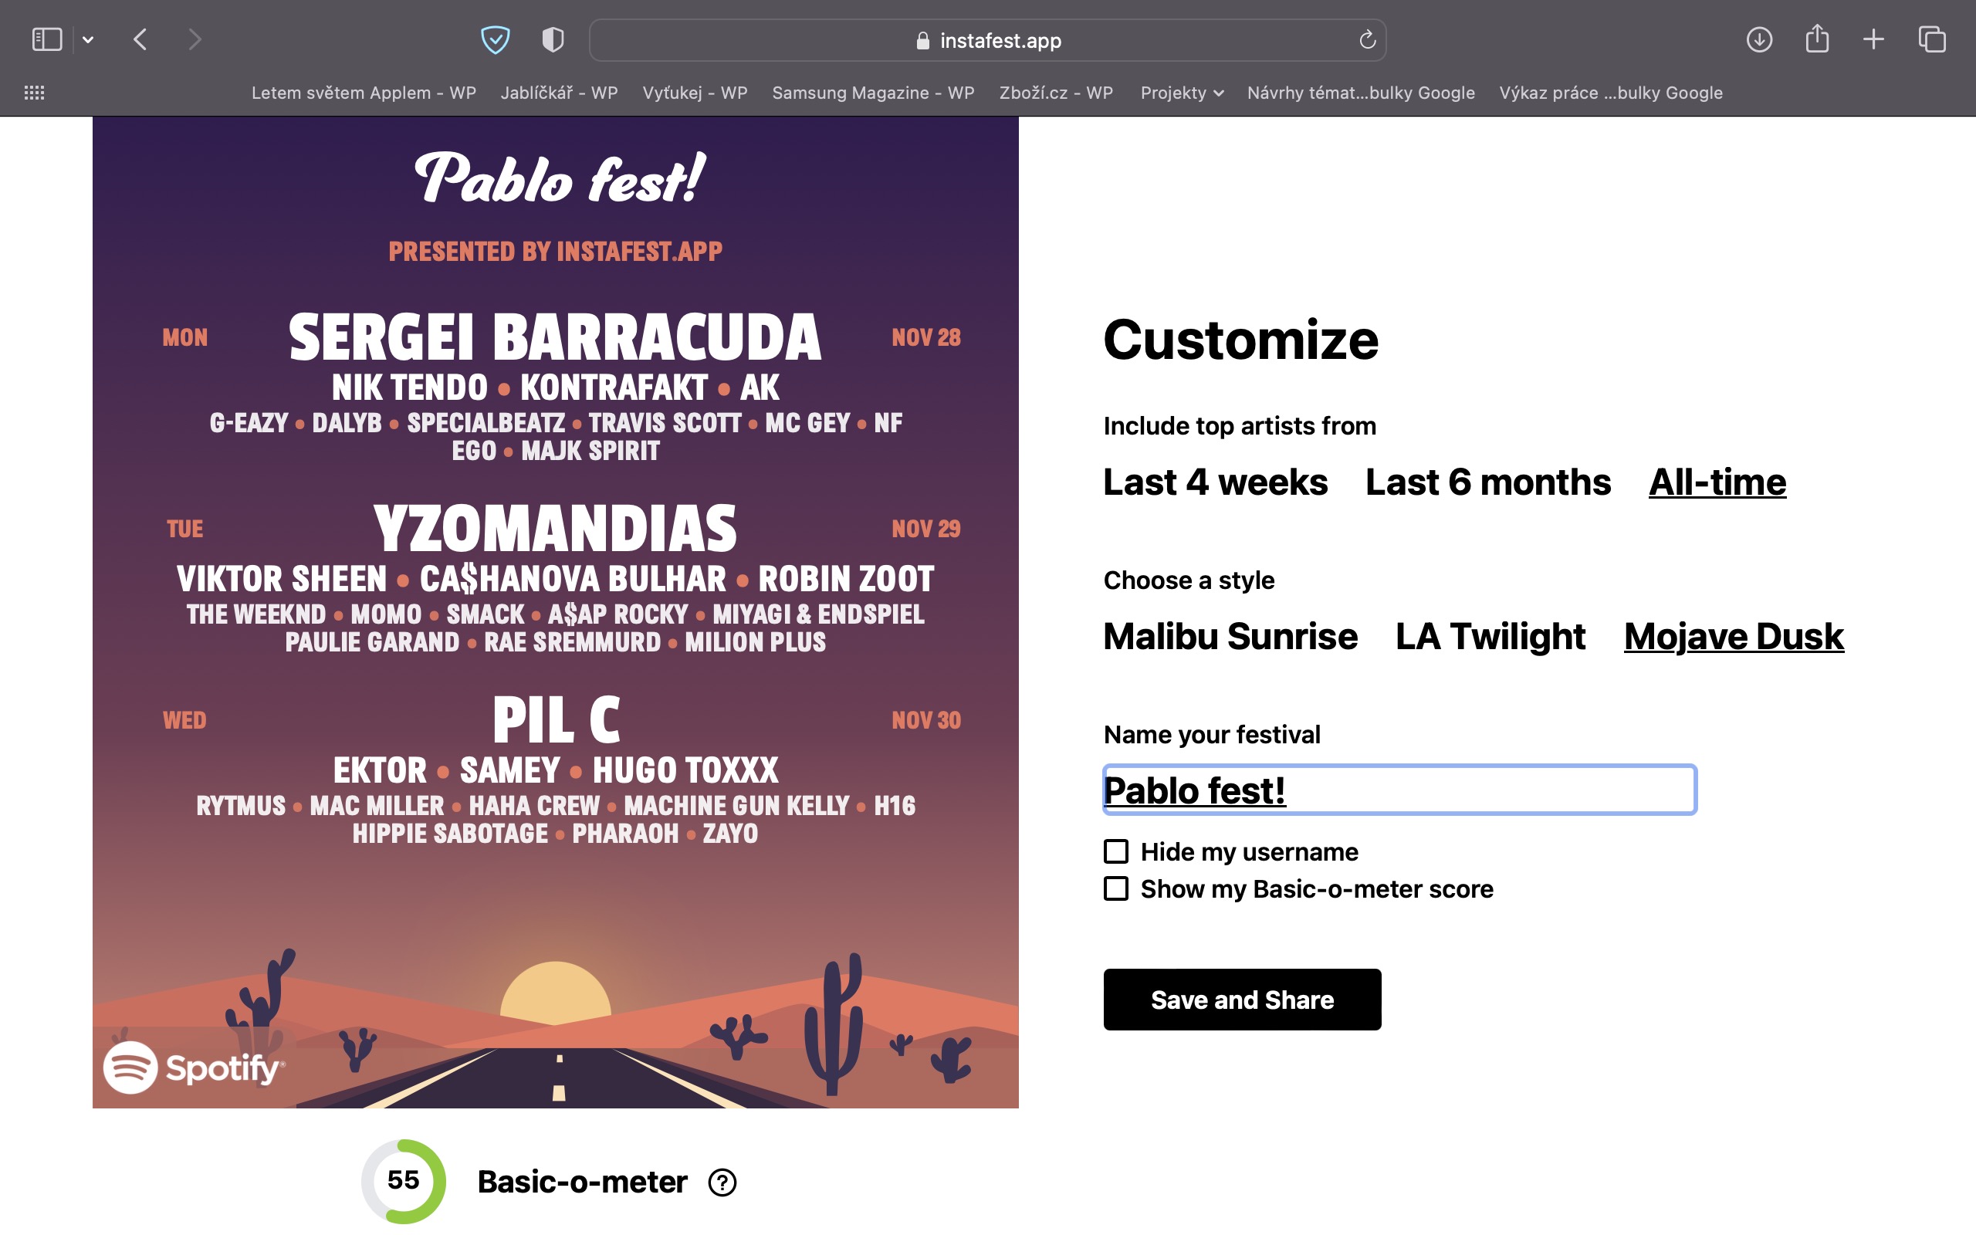Click the half-shaded privacy report shield
Viewport: 1976px width, 1235px height.
tap(553, 39)
